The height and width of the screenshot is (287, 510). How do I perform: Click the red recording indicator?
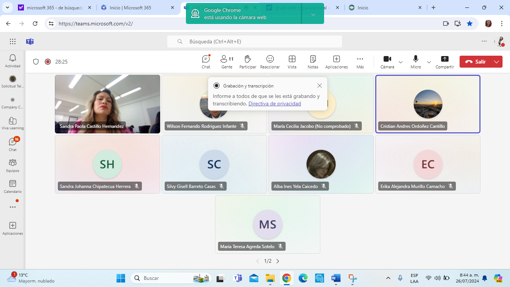point(48,62)
